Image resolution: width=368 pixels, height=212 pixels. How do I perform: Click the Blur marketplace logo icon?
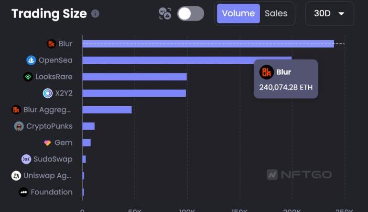(51, 44)
